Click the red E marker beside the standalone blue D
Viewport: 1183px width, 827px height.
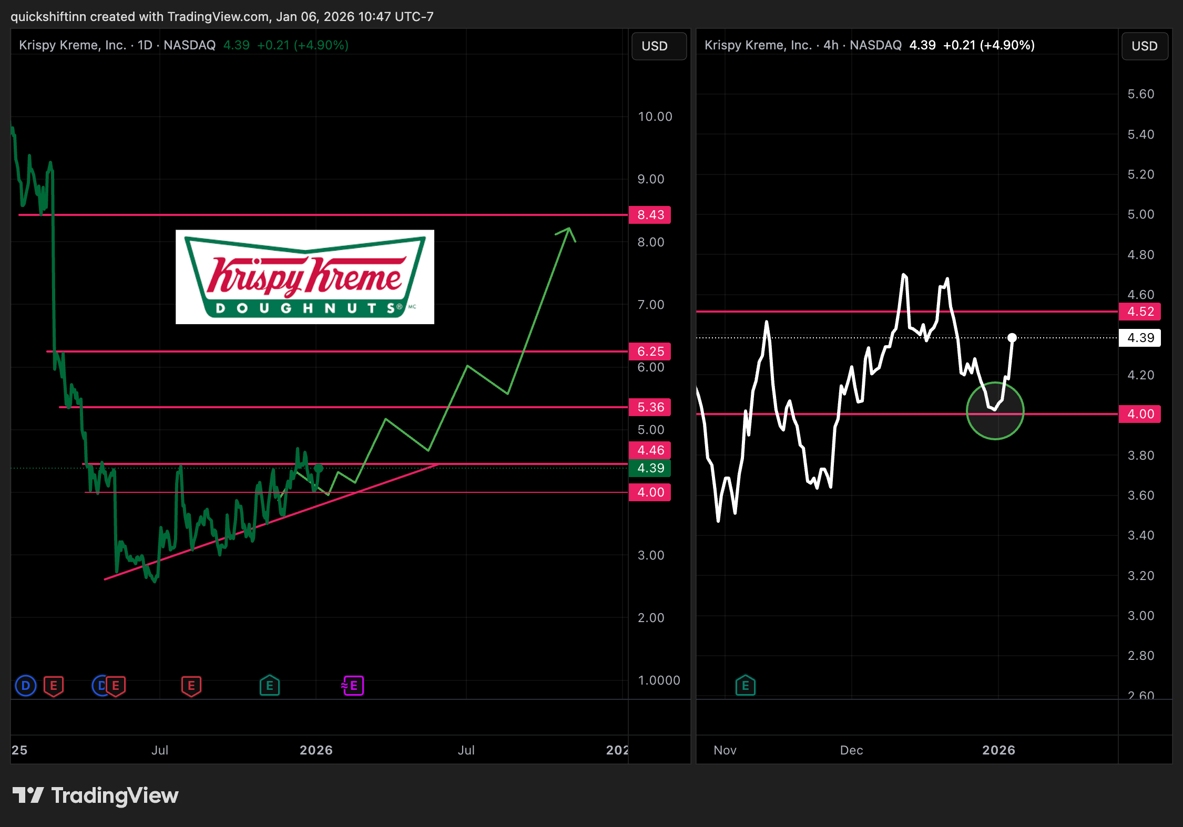pos(54,686)
